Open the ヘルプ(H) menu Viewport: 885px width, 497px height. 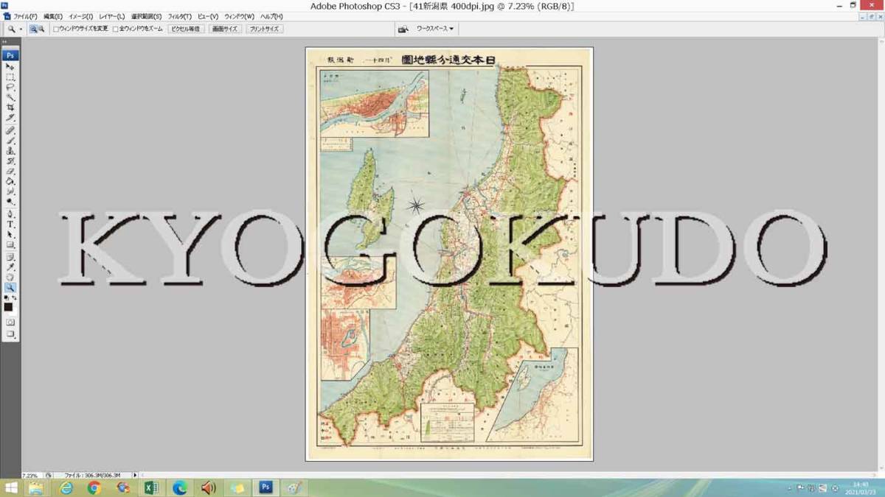coord(271,16)
